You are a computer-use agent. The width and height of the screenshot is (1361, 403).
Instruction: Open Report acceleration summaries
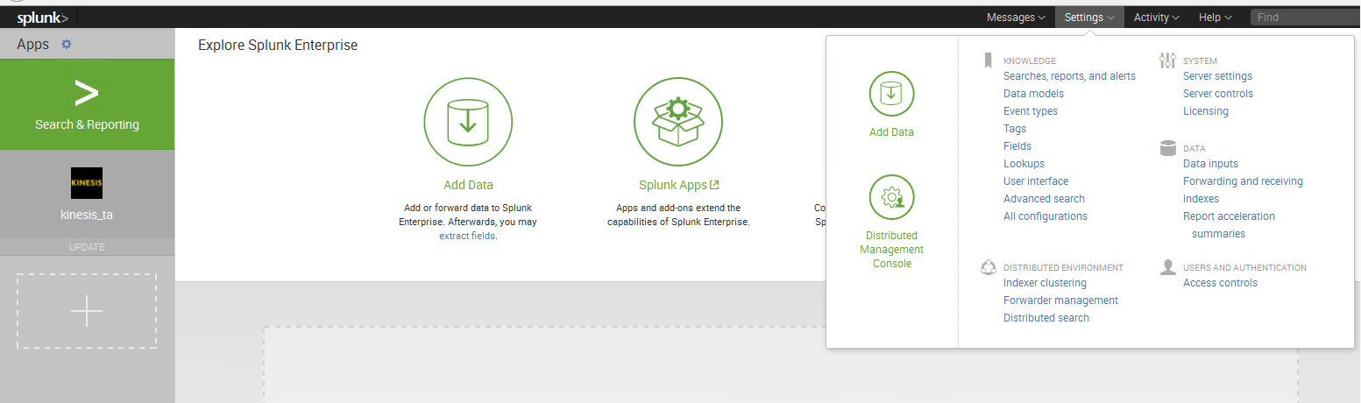pos(1229,225)
